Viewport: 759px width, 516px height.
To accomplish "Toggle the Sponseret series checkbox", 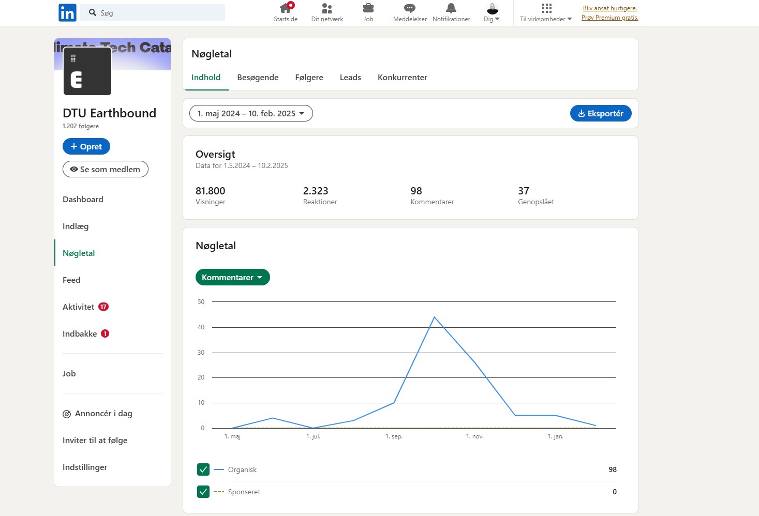I will pyautogui.click(x=203, y=492).
